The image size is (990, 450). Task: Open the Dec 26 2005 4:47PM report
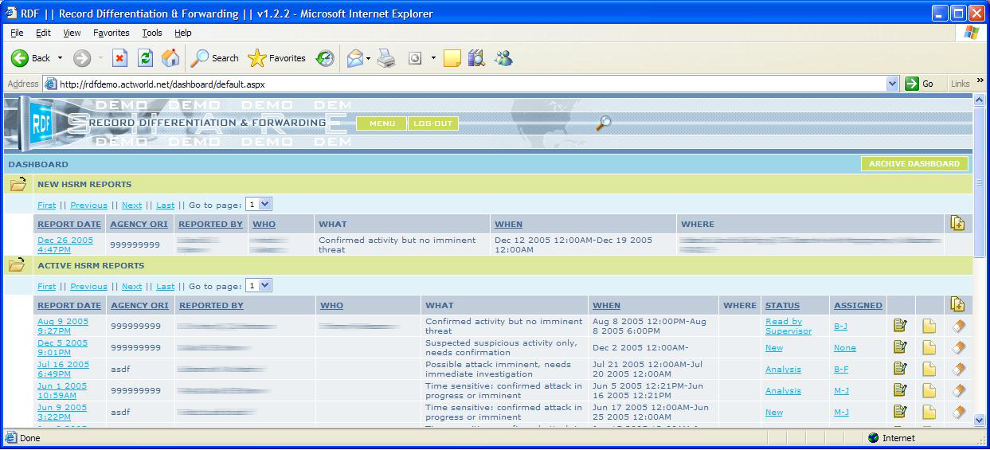click(x=65, y=245)
